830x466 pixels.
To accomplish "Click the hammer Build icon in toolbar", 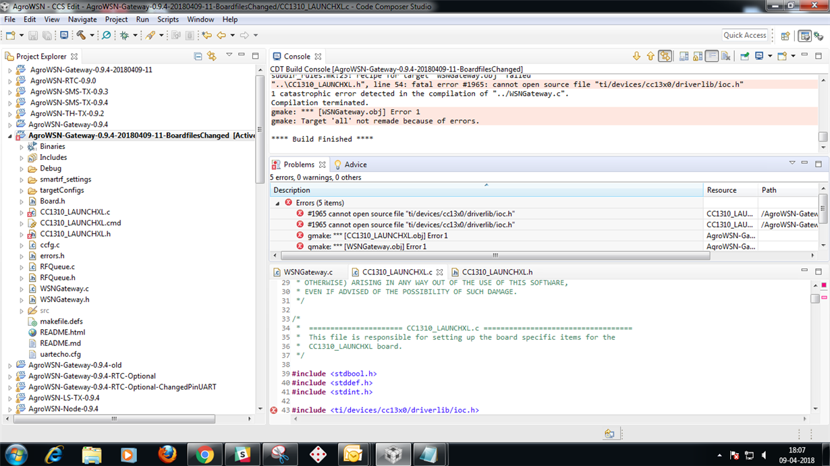I will pyautogui.click(x=81, y=35).
